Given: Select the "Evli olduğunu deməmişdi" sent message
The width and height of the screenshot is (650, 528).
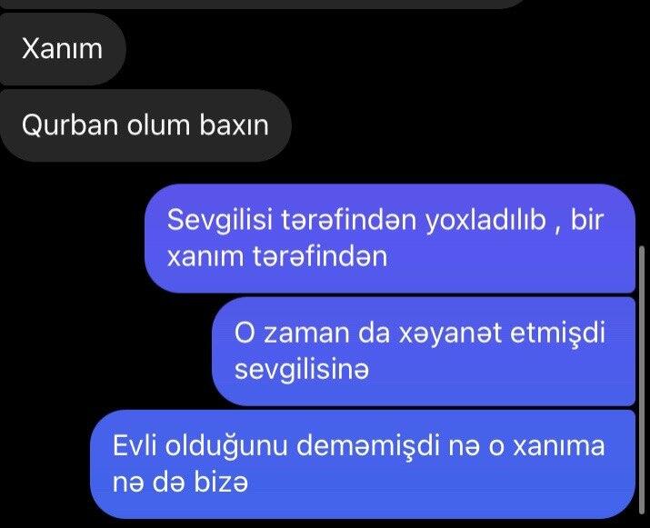Looking at the screenshot, I should pyautogui.click(x=363, y=464).
